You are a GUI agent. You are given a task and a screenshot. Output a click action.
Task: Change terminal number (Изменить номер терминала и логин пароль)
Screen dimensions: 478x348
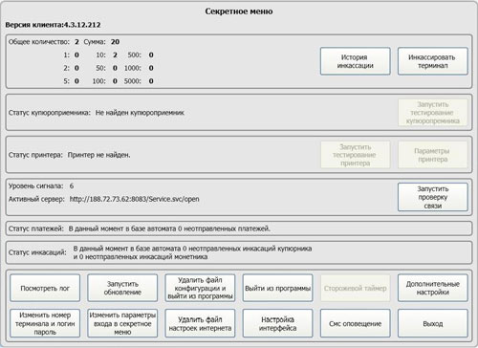click(45, 323)
